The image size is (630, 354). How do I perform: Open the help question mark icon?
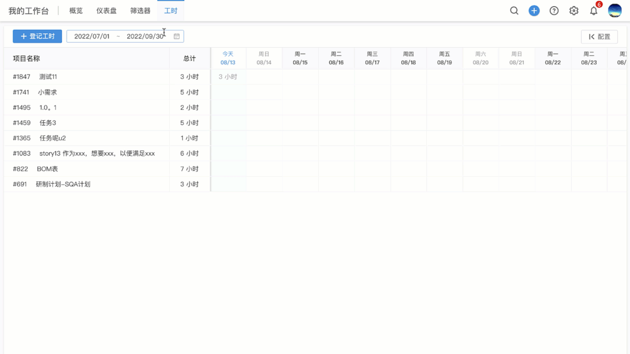point(554,10)
